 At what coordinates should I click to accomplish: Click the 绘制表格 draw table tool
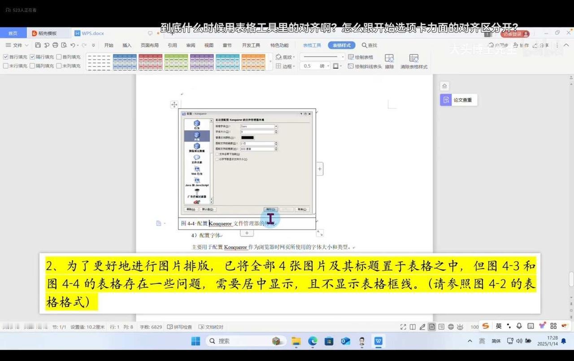pyautogui.click(x=360, y=57)
